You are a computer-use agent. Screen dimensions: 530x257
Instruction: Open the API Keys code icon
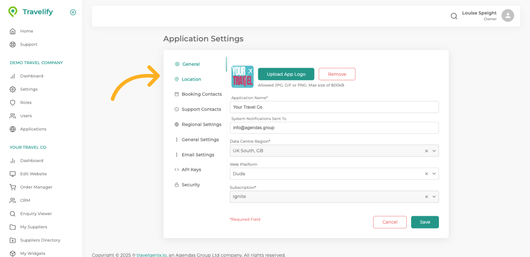click(x=177, y=169)
